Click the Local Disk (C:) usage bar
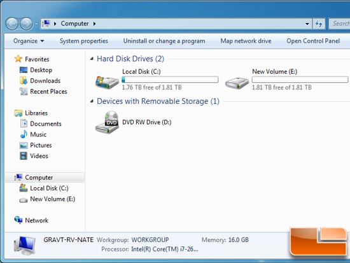The height and width of the screenshot is (263, 350). pos(170,80)
